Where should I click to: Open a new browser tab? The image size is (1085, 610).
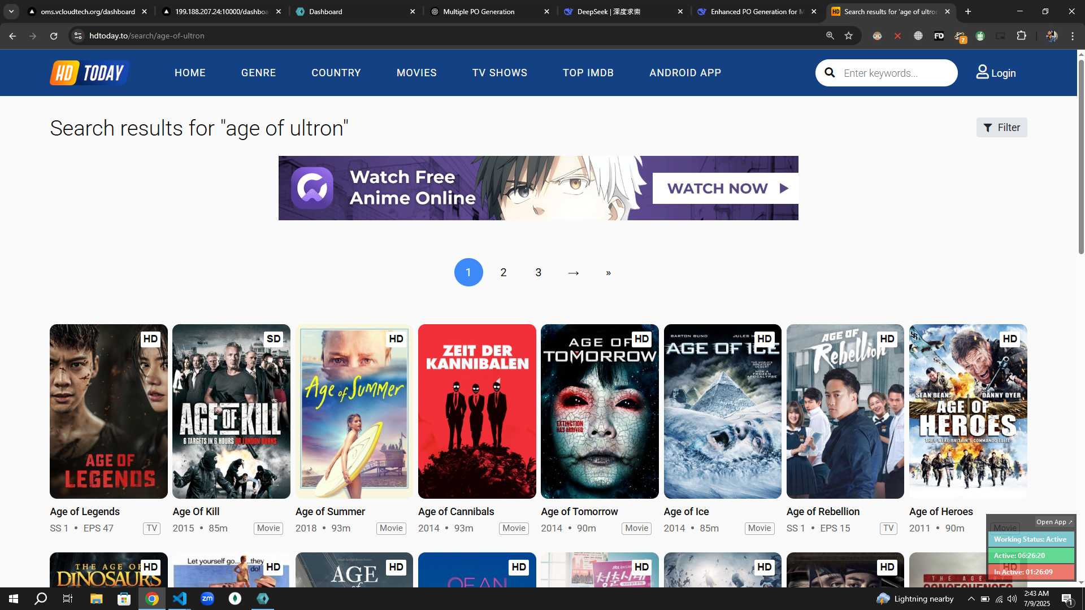(967, 11)
